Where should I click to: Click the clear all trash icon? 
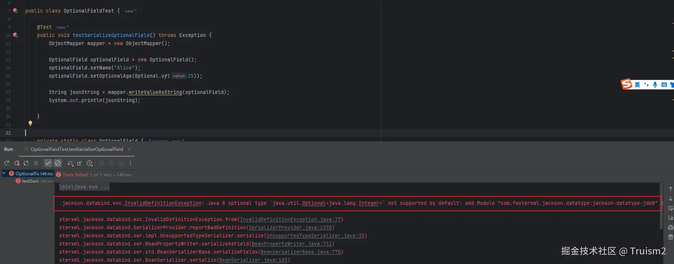pos(670,237)
